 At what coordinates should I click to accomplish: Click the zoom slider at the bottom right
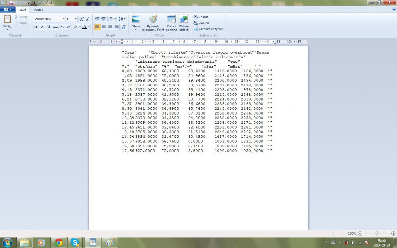point(377,234)
